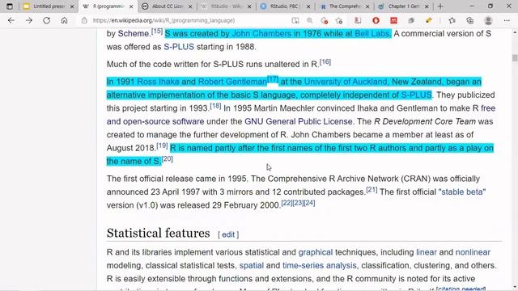Close the Chapter 1 tab
The height and width of the screenshot is (291, 518).
[427, 6]
